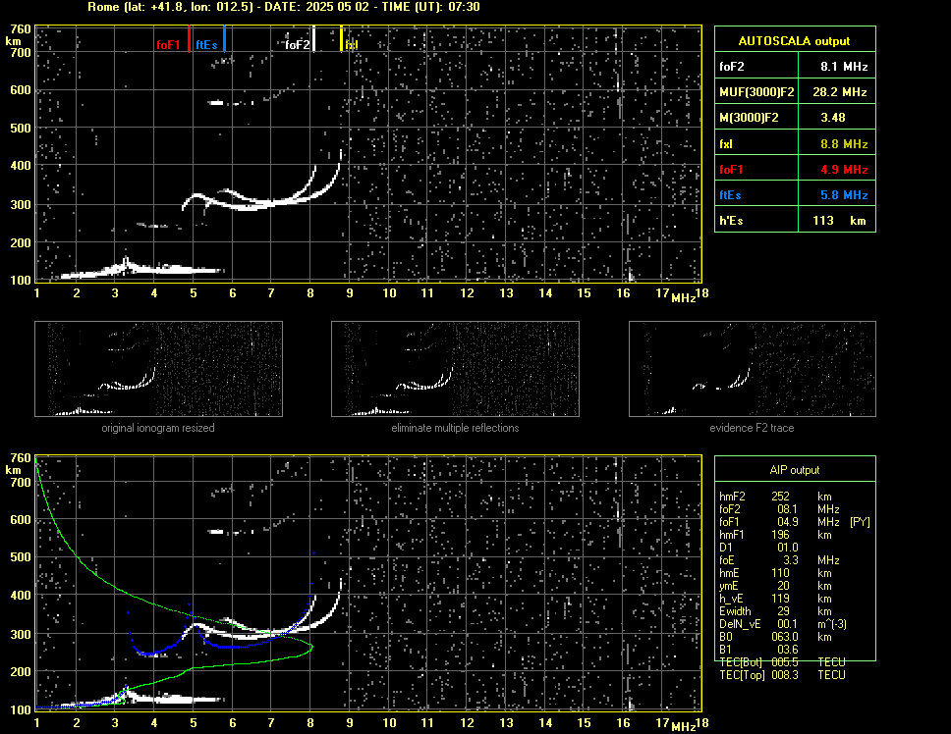Screen dimensions: 951x734
Task: Click the yellow 'fxI' label in AUTOSCALA table
Action: 725,144
